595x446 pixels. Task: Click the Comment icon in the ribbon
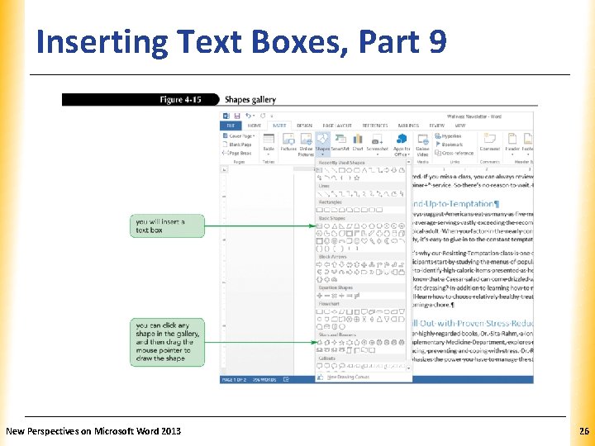click(x=489, y=138)
